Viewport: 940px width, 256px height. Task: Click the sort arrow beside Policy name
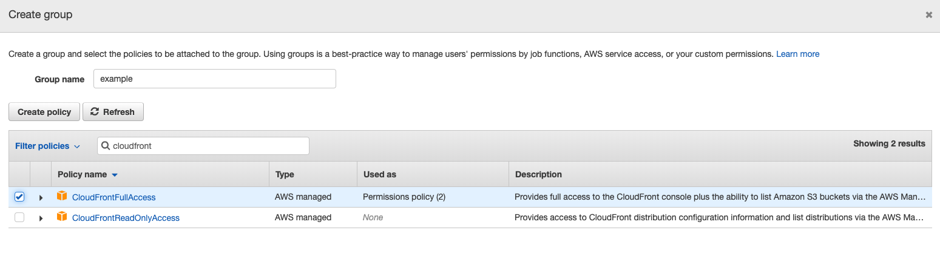pos(115,175)
